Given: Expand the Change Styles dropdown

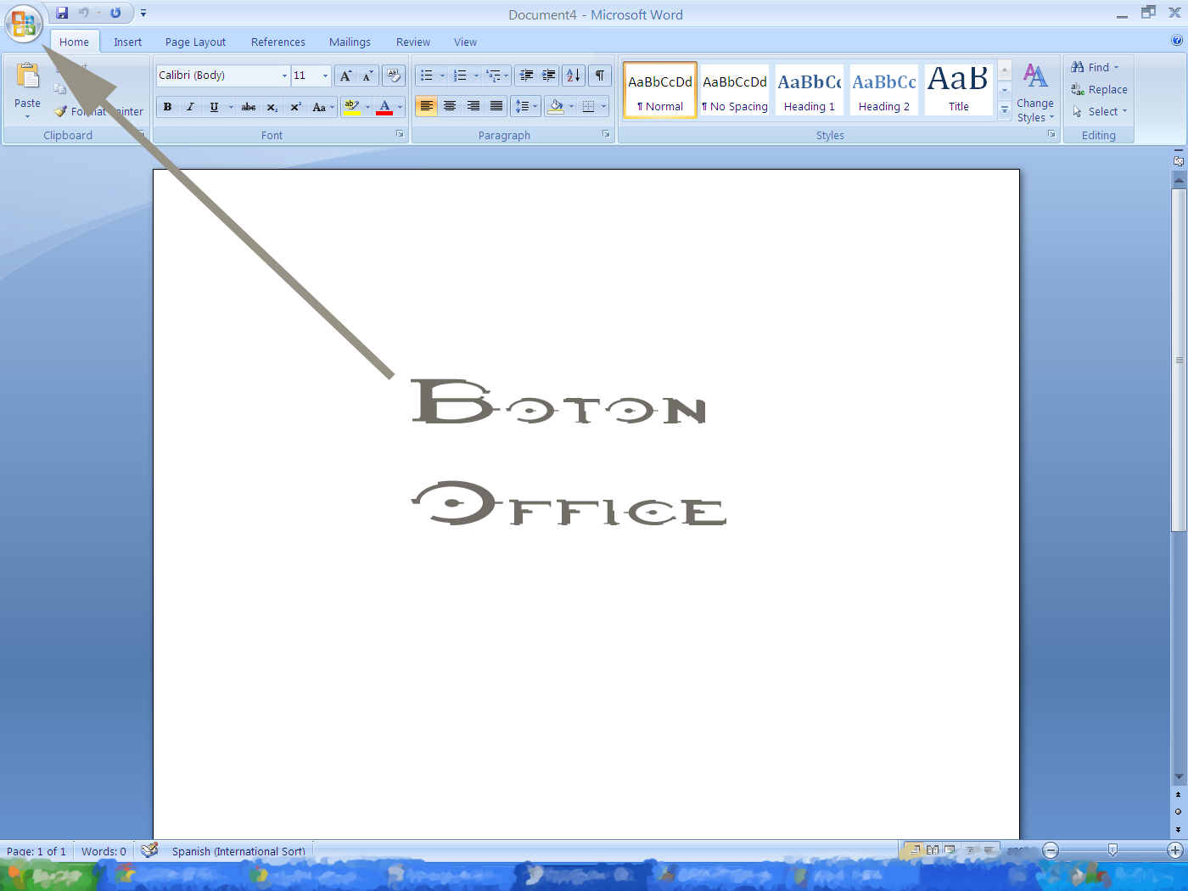Looking at the screenshot, I should tap(1035, 93).
